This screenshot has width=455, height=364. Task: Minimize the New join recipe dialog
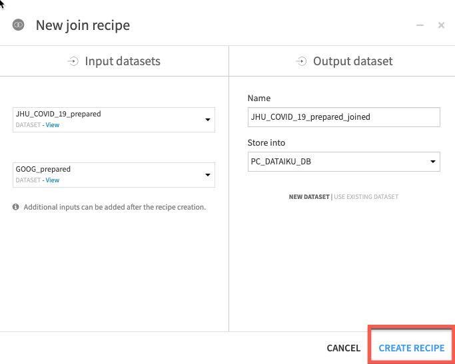(x=420, y=25)
